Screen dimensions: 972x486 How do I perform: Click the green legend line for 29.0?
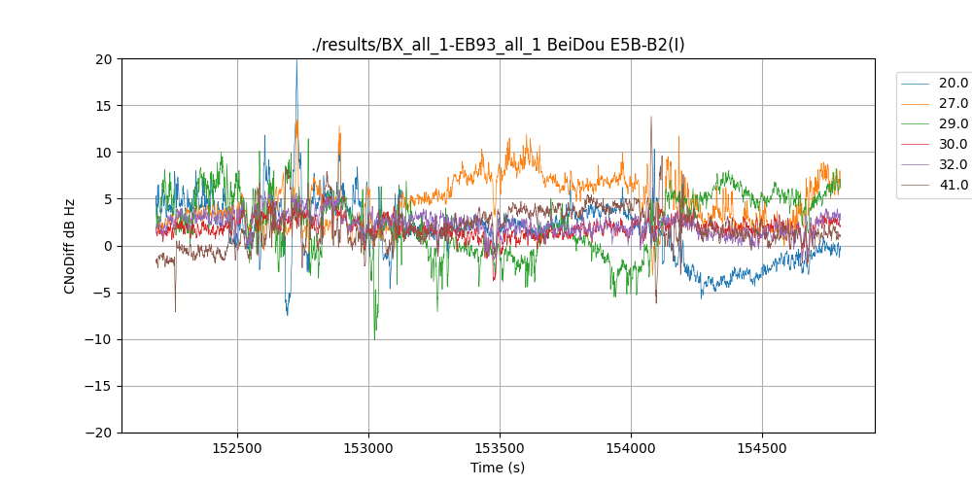click(916, 124)
